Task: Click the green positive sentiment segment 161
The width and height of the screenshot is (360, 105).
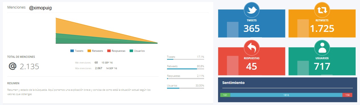Action: click(x=225, y=95)
